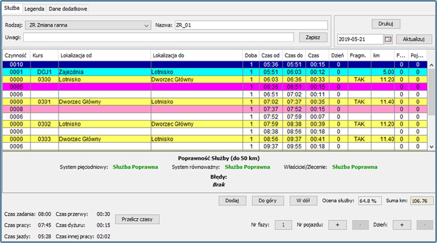Click Służba Poprawna next to System pięciodniowy
437x243 pixels.
[135, 167]
